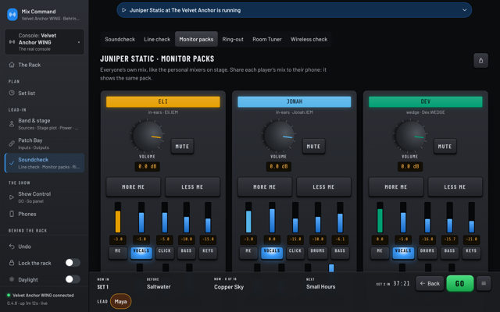
Task: Click the ELI orange name header
Action: 163,101
